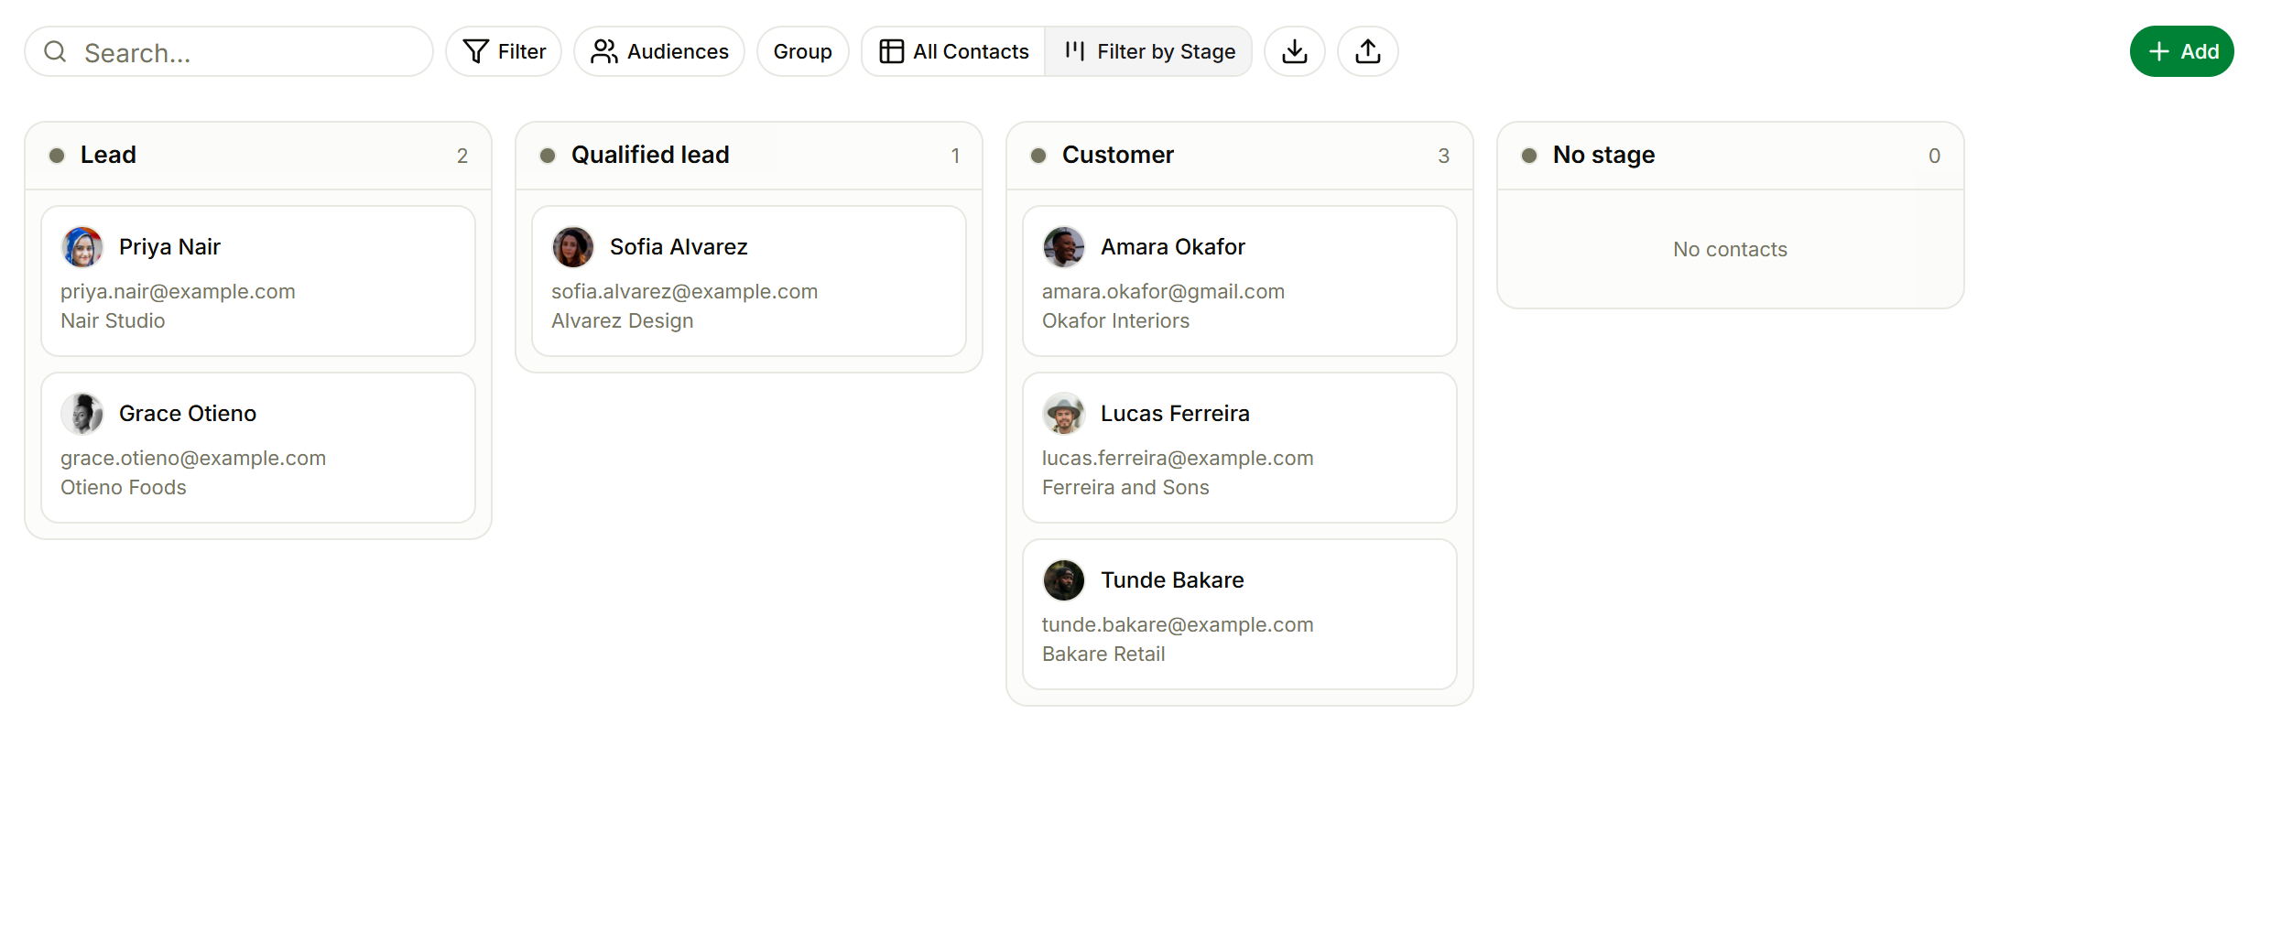
Task: Click the green Add button
Action: pyautogui.click(x=2181, y=51)
